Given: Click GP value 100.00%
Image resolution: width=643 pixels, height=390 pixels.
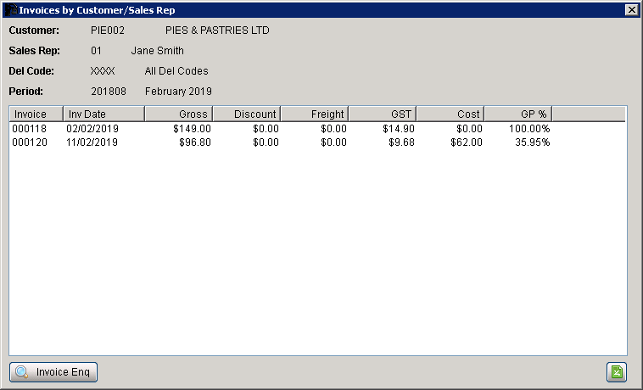Looking at the screenshot, I should pos(529,129).
